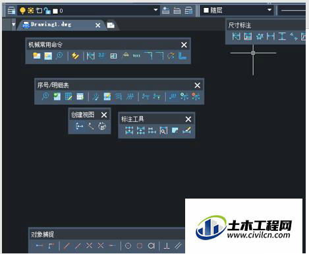The width and height of the screenshot is (309, 254).
Task: Close the 序号/明细表 toolbar
Action: pos(197,85)
